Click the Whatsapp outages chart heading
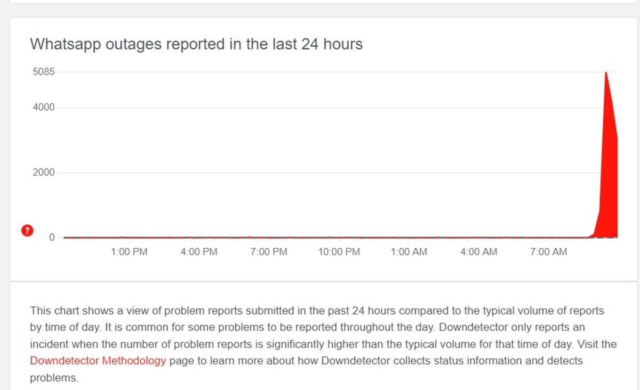The height and width of the screenshot is (390, 640). (196, 44)
